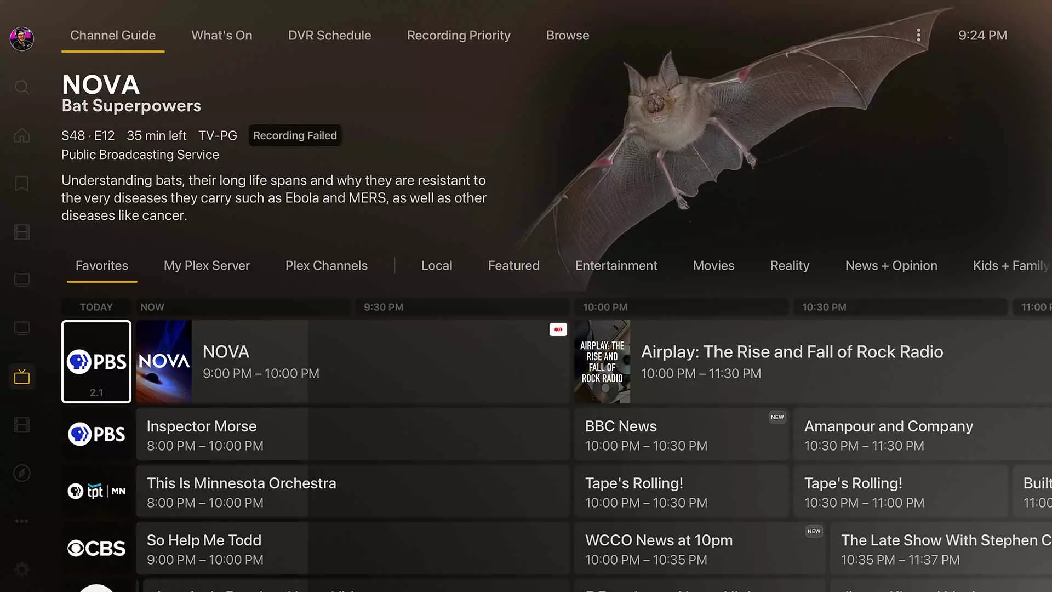This screenshot has width=1052, height=592.
Task: Select NOVA 9:00 PM program listing
Action: coord(353,362)
